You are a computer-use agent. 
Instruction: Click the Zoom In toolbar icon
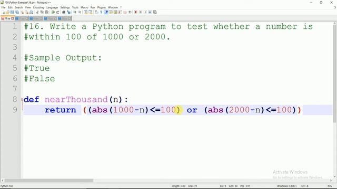75,12
